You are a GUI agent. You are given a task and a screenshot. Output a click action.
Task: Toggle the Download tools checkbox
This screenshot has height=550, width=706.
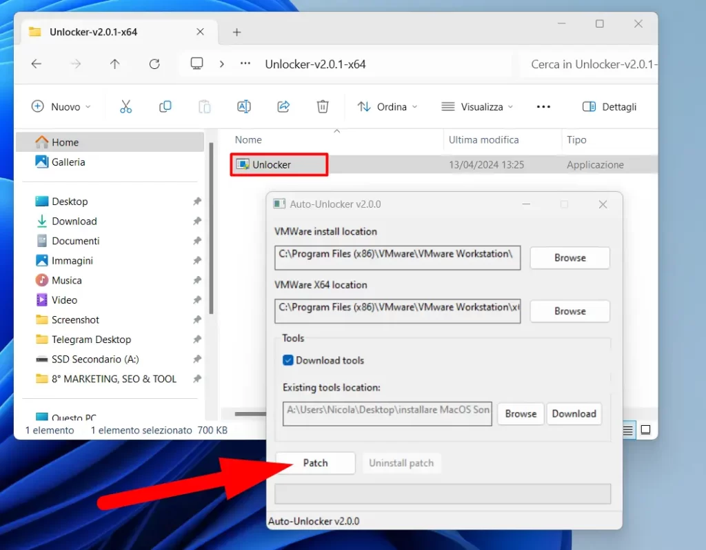[x=288, y=360]
